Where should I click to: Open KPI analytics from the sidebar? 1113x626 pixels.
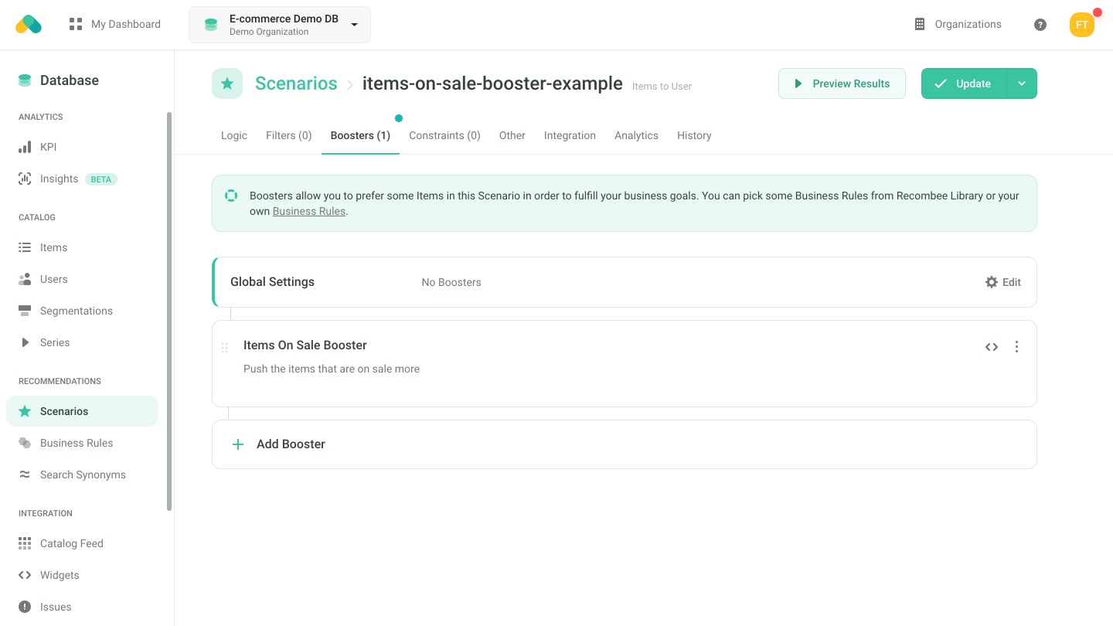[48, 147]
